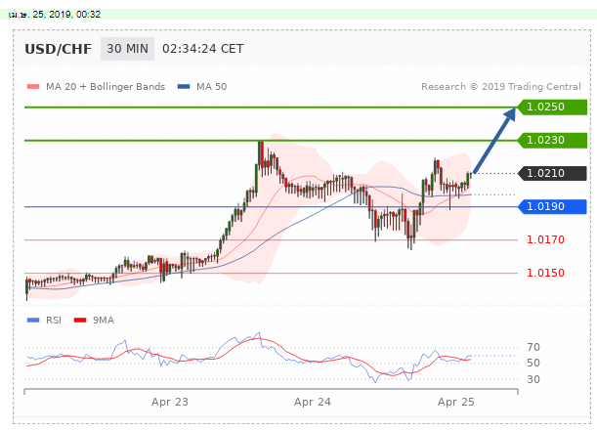The height and width of the screenshot is (430, 597).
Task: Click the Apr 24 date axis label
Action: click(313, 402)
